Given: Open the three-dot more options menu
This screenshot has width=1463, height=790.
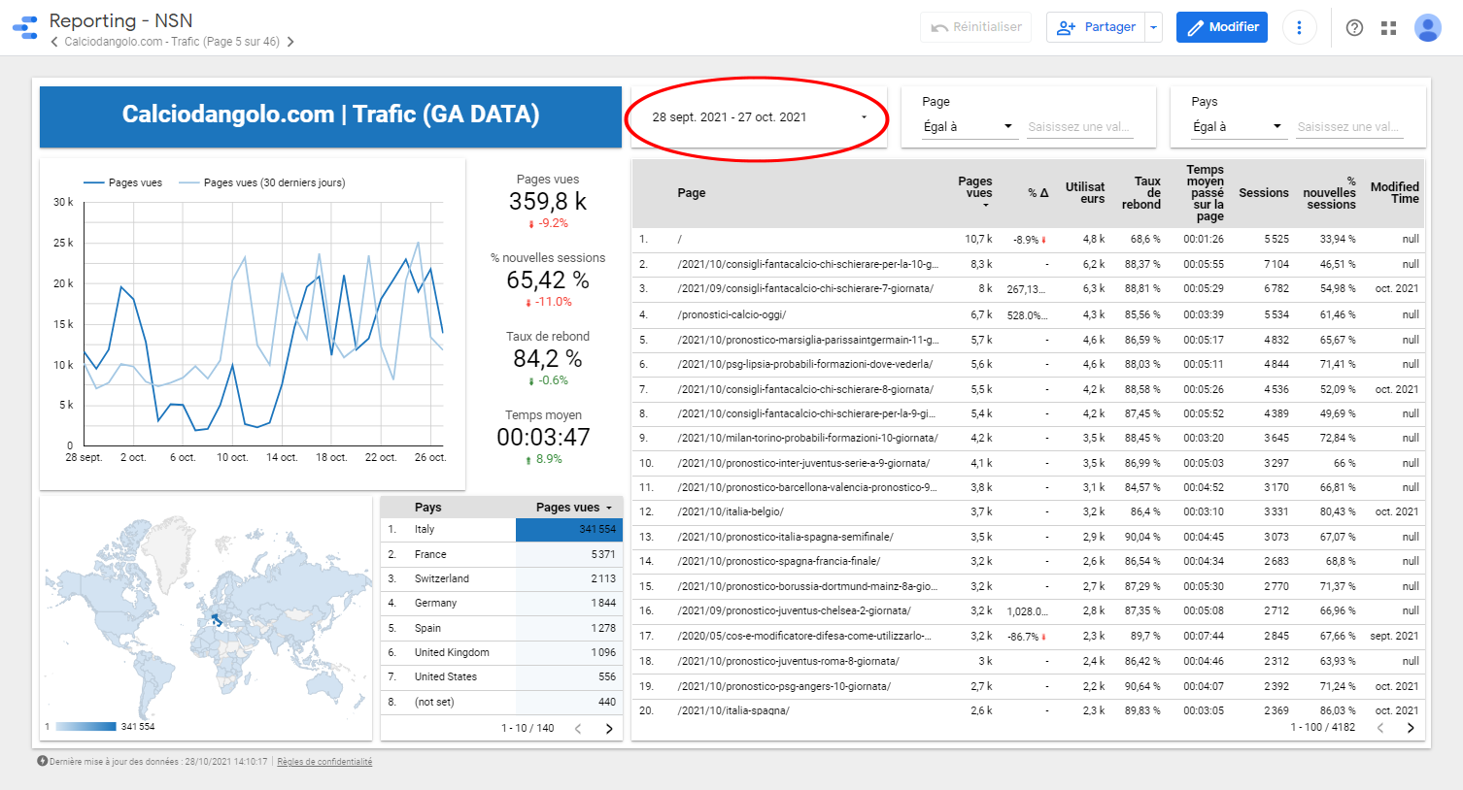Looking at the screenshot, I should coord(1299,27).
